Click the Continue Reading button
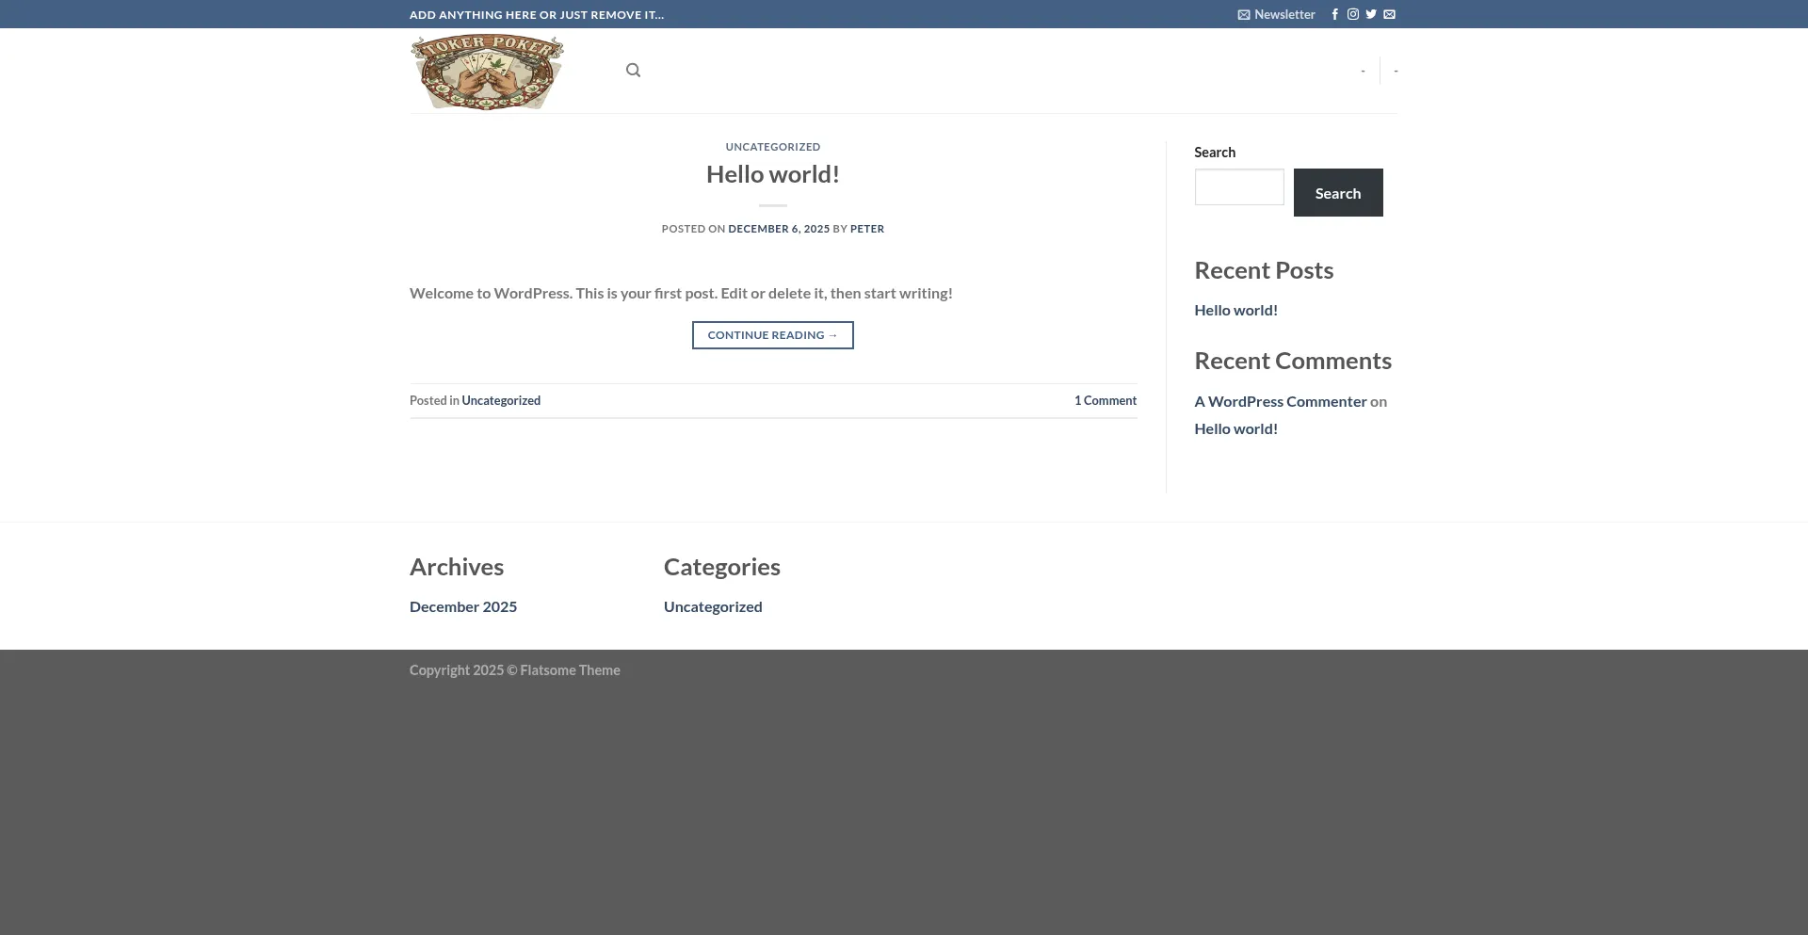This screenshot has width=1808, height=935. [772, 335]
